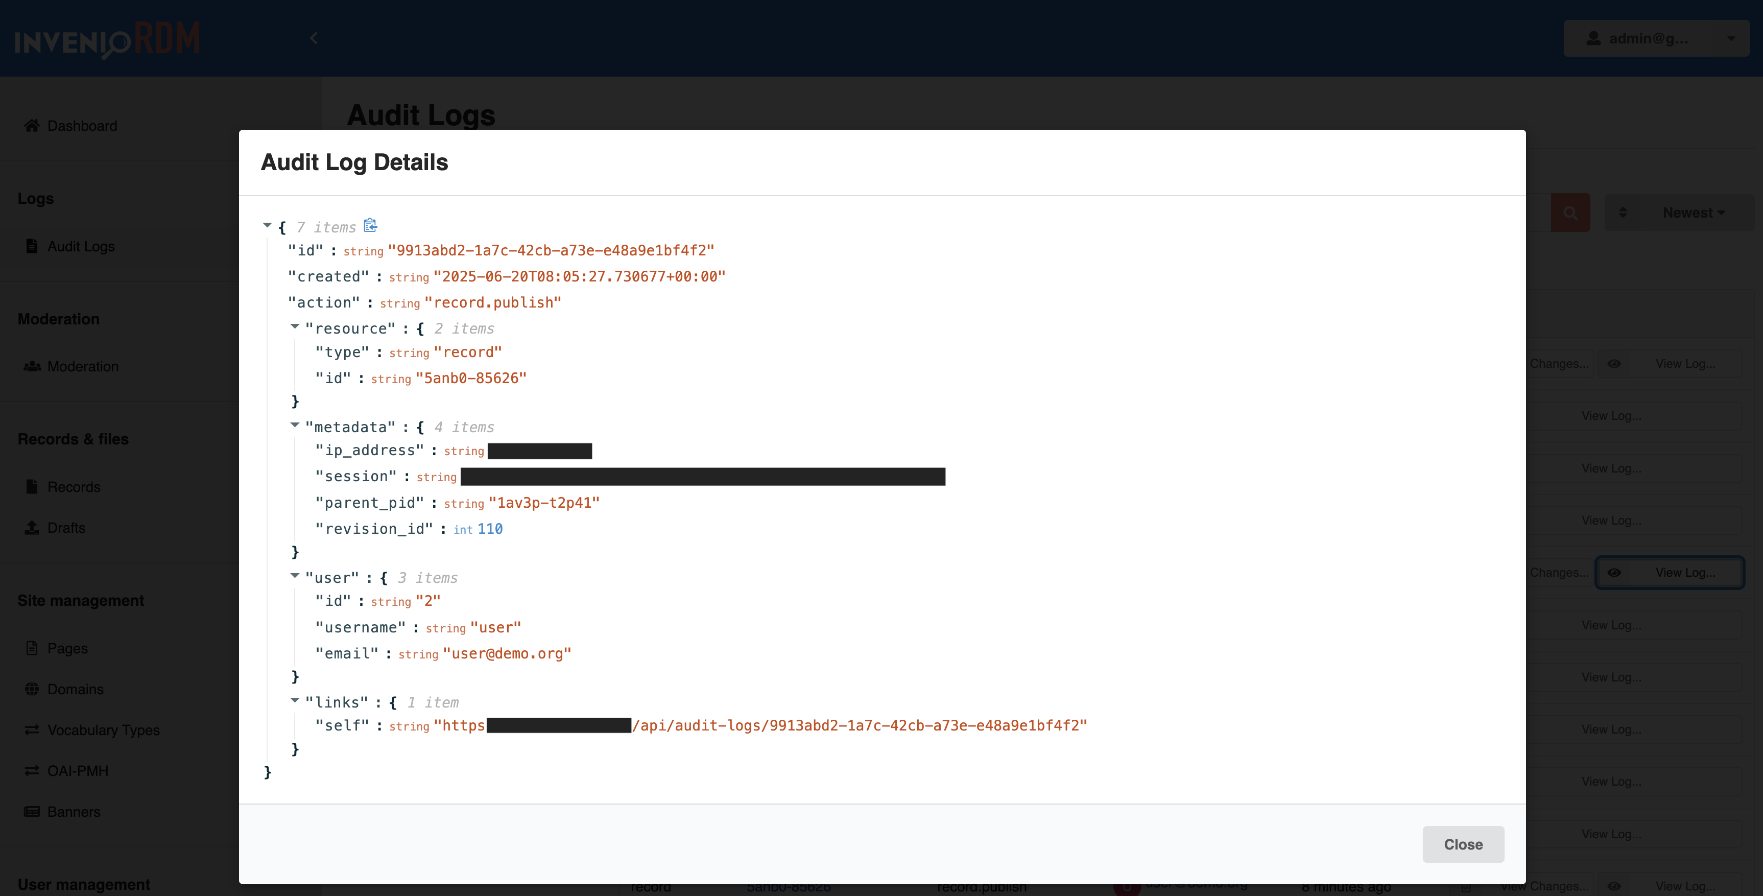
Task: Click the "1av3p-t2p41" parent_pid value
Action: pos(544,503)
